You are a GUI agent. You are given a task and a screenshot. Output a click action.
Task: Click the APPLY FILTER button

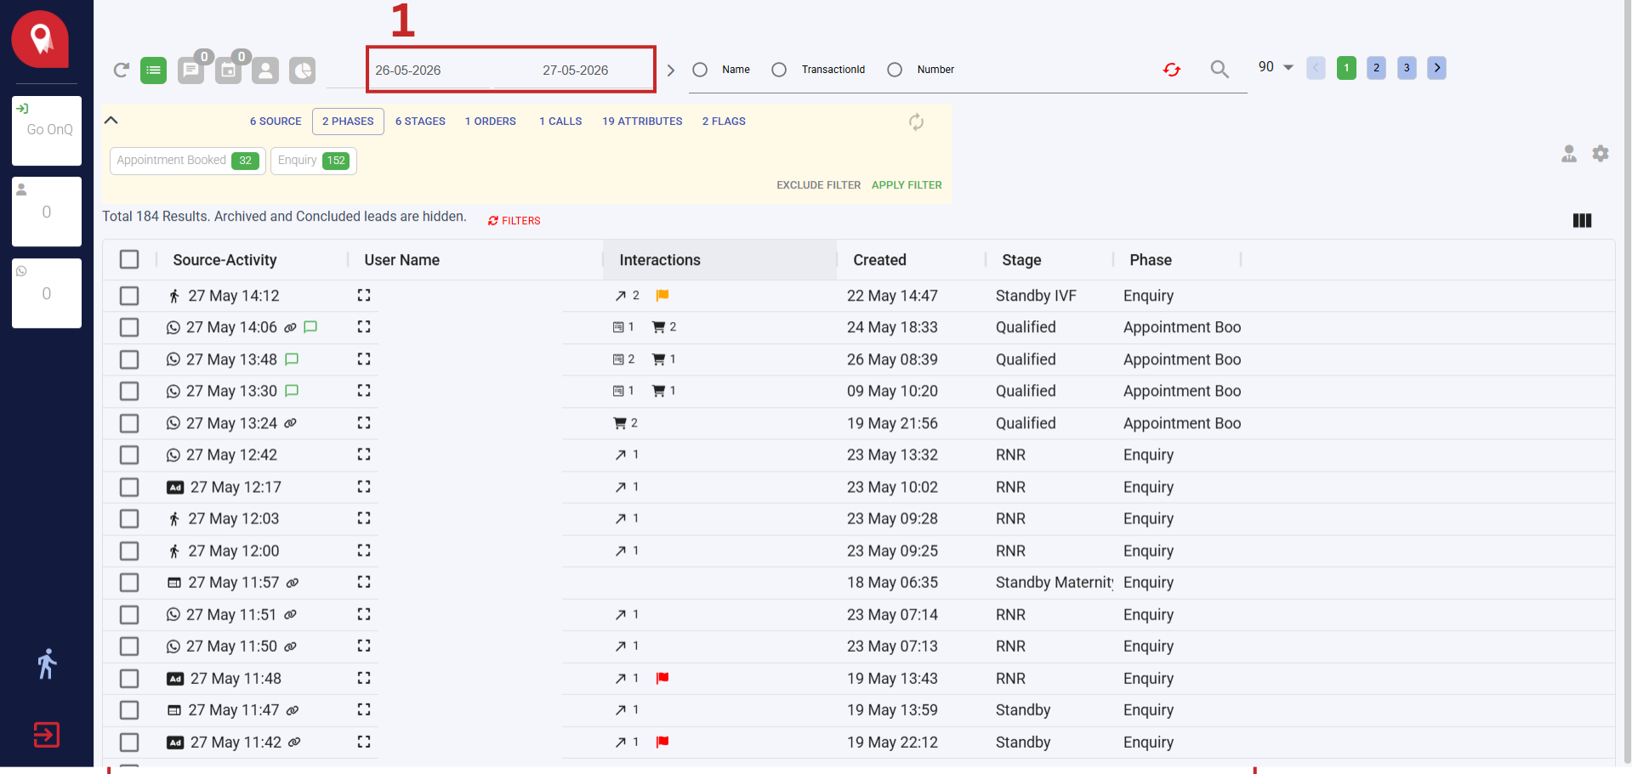[907, 184]
